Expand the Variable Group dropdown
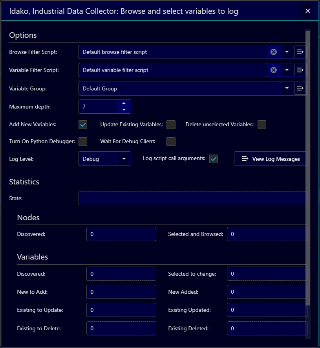The image size is (320, 348). (287, 88)
